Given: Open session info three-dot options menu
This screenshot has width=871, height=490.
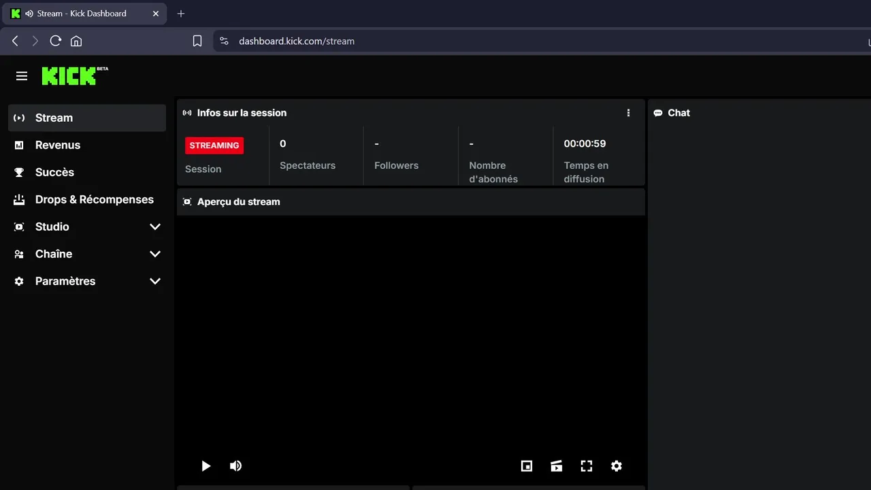Looking at the screenshot, I should tap(628, 113).
